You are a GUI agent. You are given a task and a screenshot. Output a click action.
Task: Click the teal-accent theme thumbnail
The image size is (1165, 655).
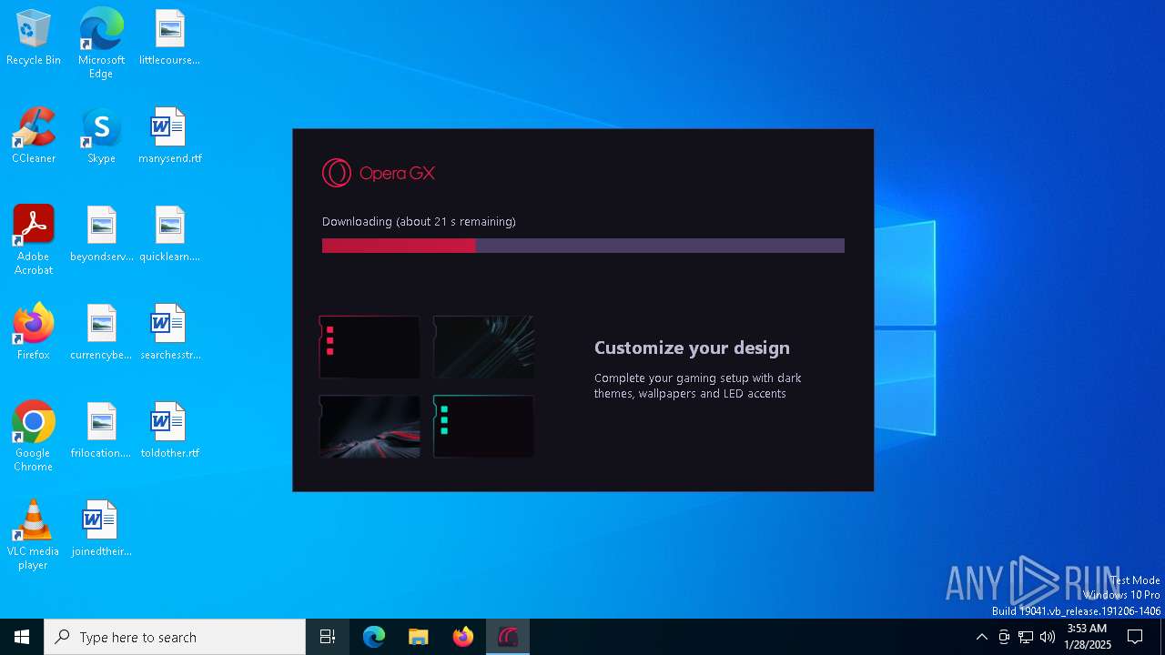[x=483, y=426]
